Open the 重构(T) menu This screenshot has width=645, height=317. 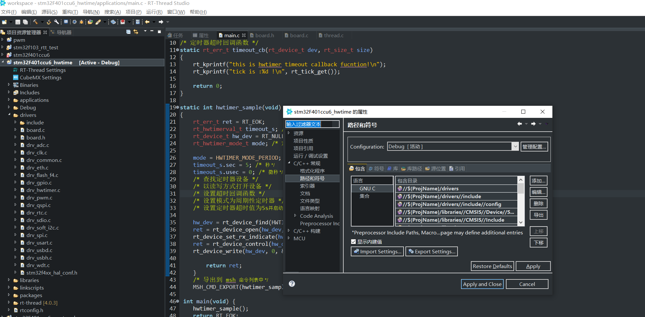tap(70, 12)
